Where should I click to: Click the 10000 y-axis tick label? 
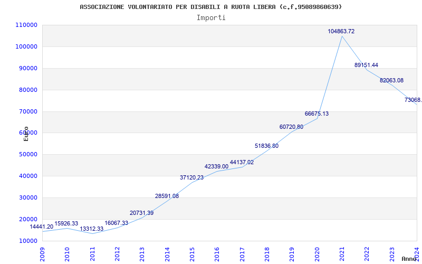click(x=28, y=241)
